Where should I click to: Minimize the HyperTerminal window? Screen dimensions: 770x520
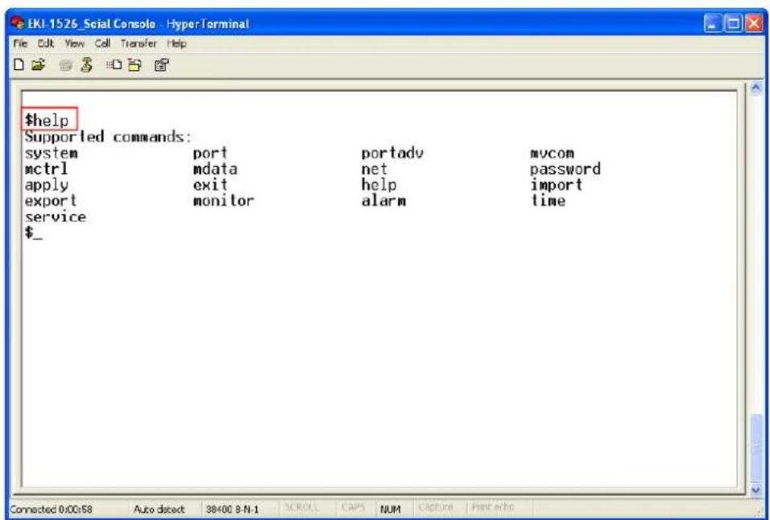tap(713, 23)
